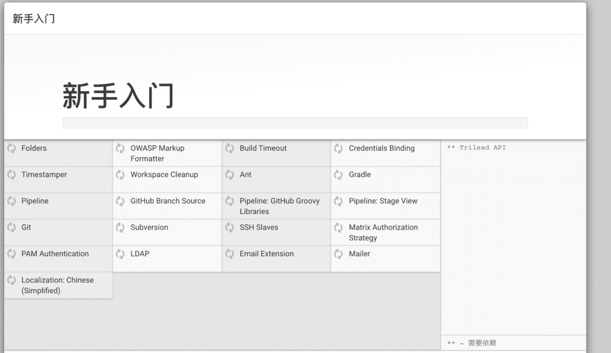Select the Pipeline plugin name in first column
This screenshot has height=353, width=611.
pyautogui.click(x=35, y=201)
